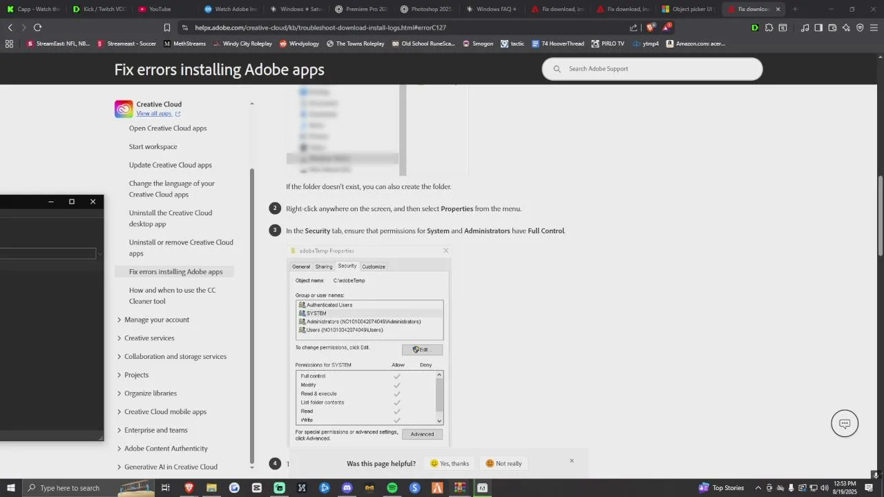The width and height of the screenshot is (884, 497).
Task: Click the share icon in address bar
Action: tap(633, 28)
